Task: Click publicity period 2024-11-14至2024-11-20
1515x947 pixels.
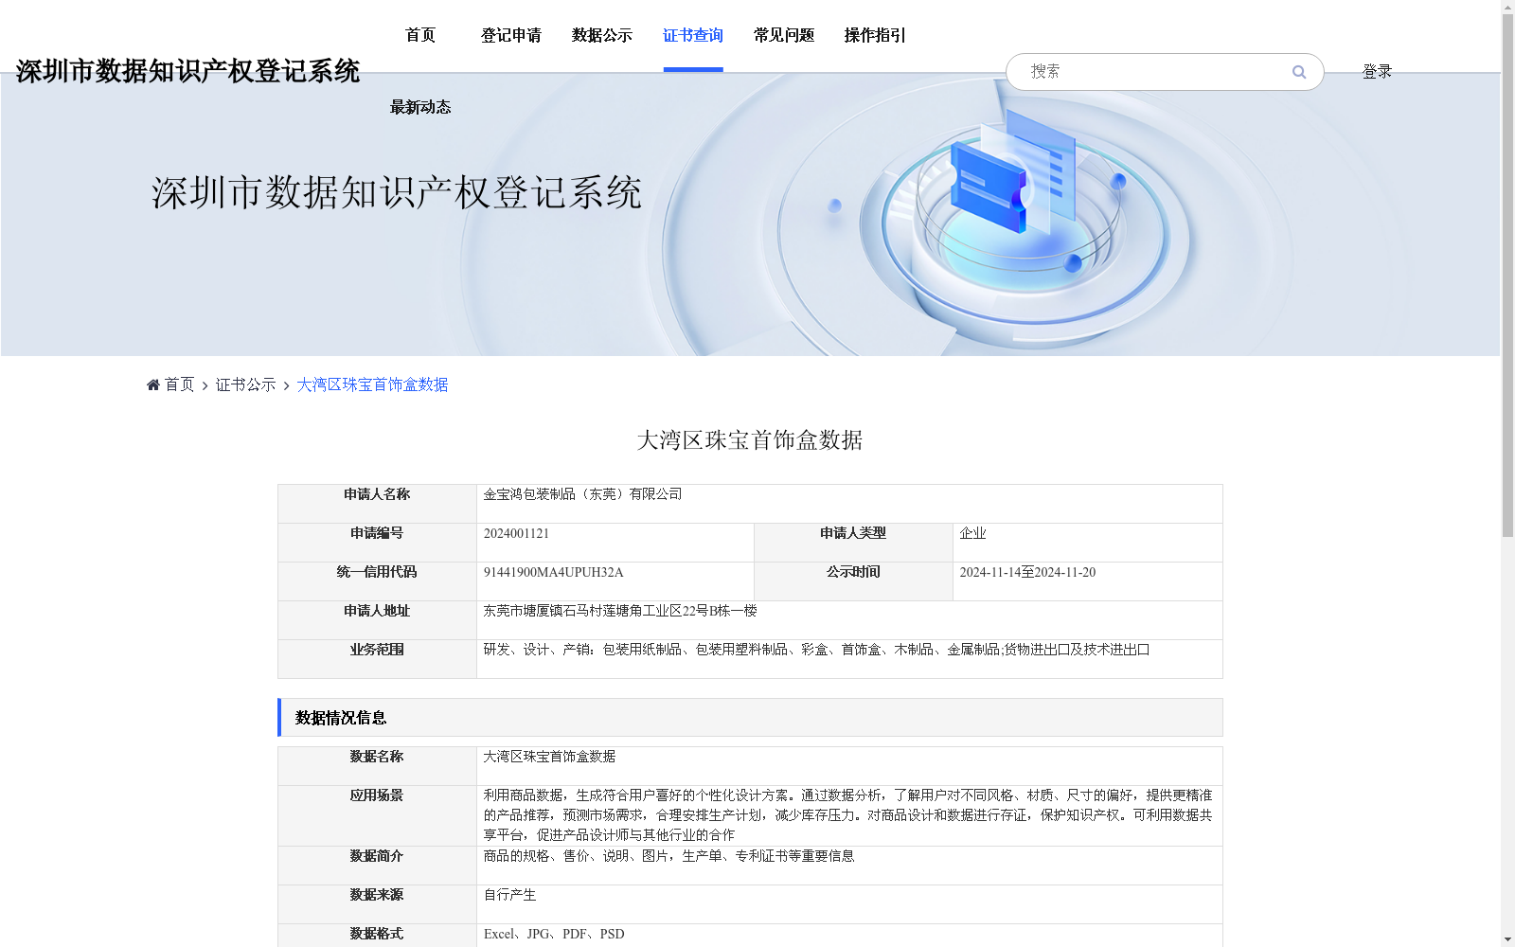Action: pyautogui.click(x=1028, y=573)
